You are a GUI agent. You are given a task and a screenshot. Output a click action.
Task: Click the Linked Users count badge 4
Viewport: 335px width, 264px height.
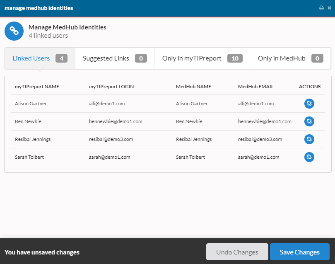pos(62,58)
